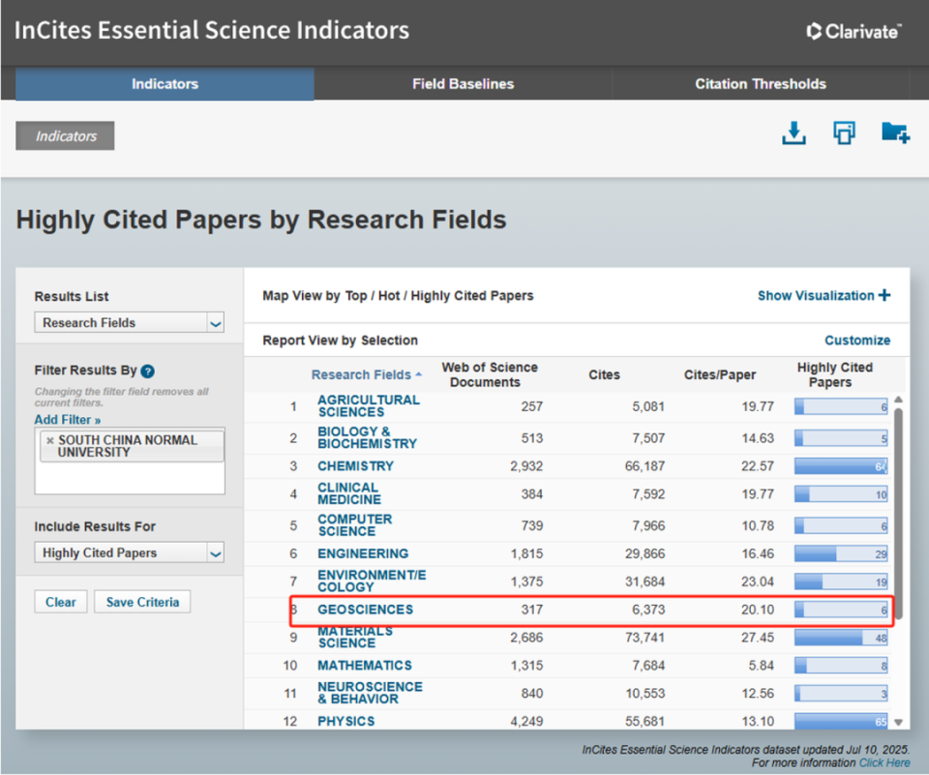The width and height of the screenshot is (929, 775).
Task: Click the Clarivate logo
Action: [x=854, y=31]
